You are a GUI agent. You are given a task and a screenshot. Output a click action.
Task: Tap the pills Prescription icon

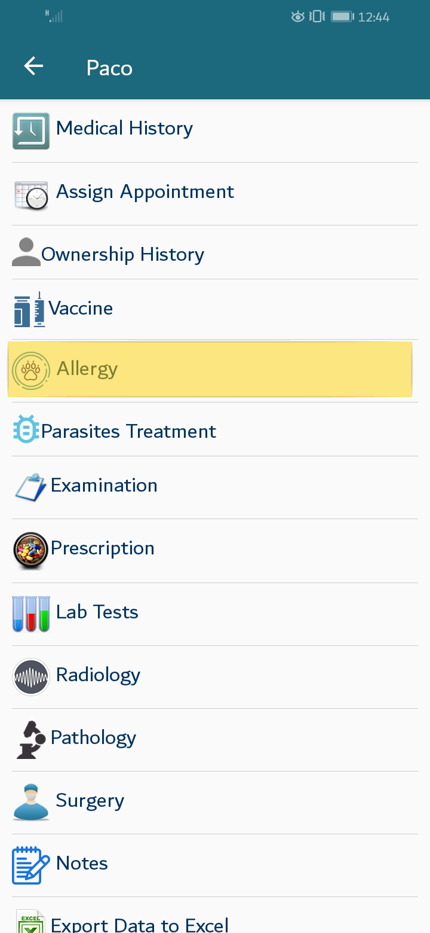31,550
